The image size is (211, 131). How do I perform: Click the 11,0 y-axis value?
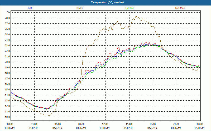coord(8,112)
